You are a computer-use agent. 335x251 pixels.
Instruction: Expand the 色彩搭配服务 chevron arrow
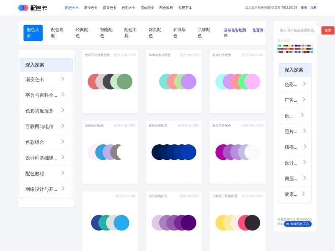(x=63, y=110)
